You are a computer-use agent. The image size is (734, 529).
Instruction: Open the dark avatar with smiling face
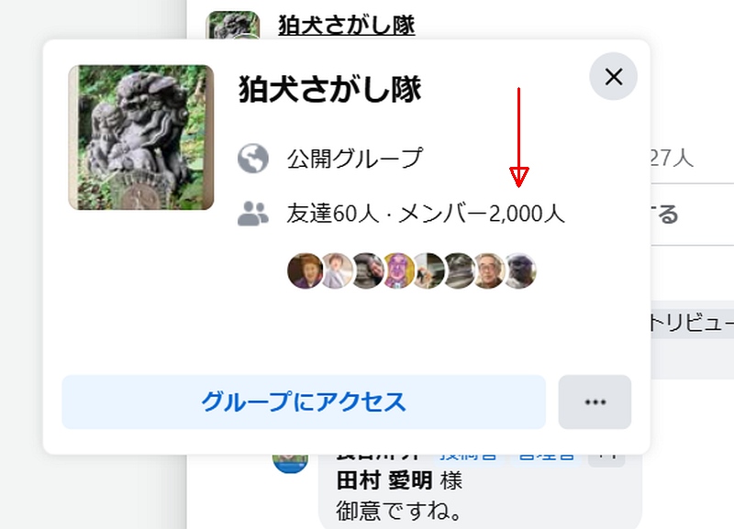click(368, 270)
